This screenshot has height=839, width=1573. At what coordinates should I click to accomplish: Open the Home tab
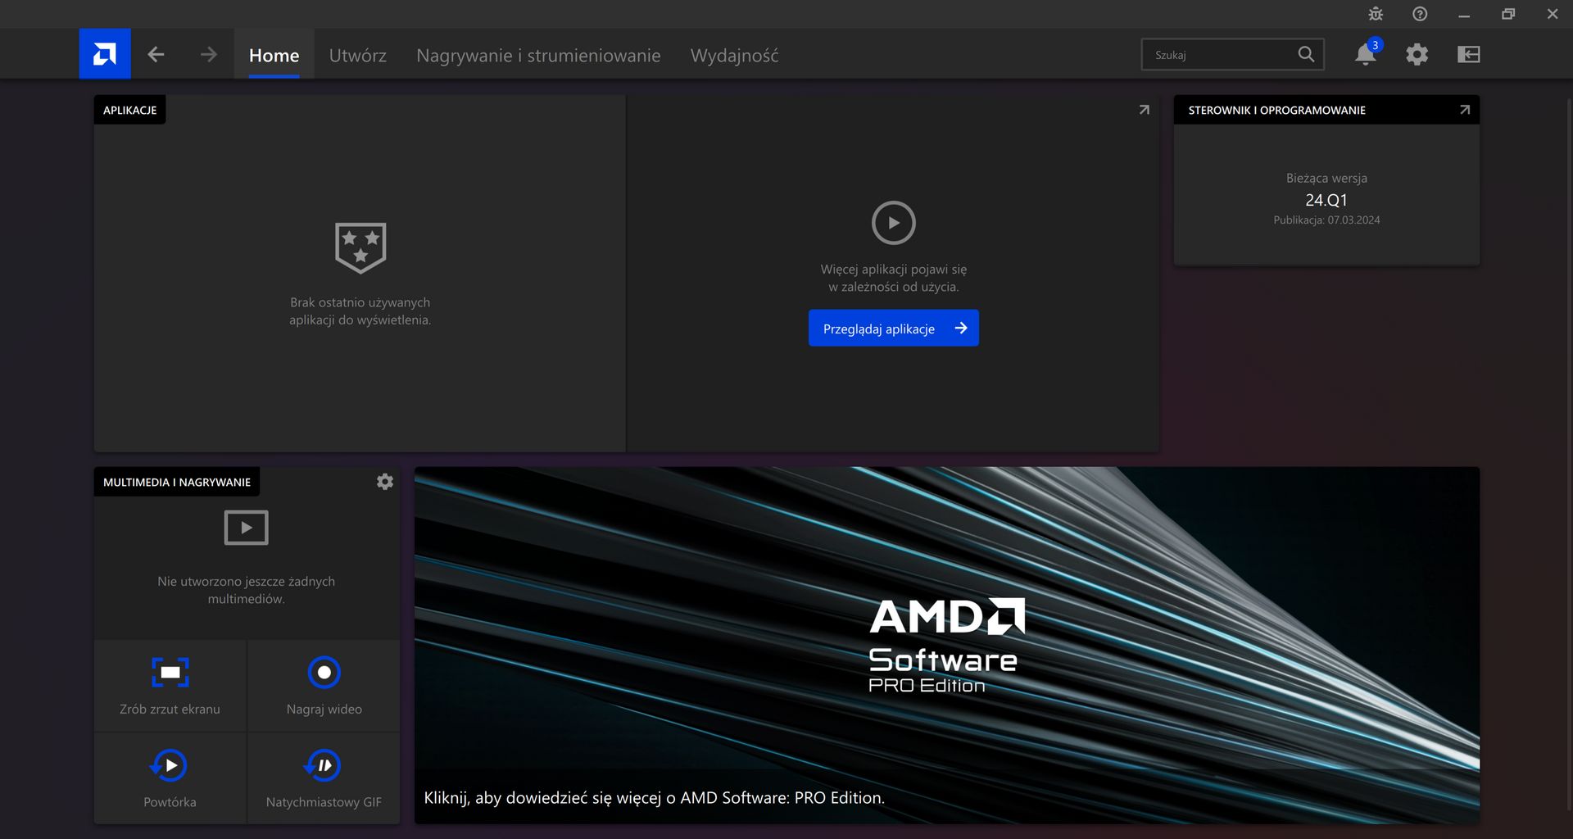(x=274, y=55)
